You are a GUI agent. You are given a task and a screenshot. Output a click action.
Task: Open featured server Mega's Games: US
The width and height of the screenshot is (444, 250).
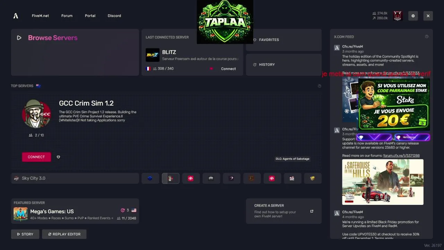(x=75, y=211)
